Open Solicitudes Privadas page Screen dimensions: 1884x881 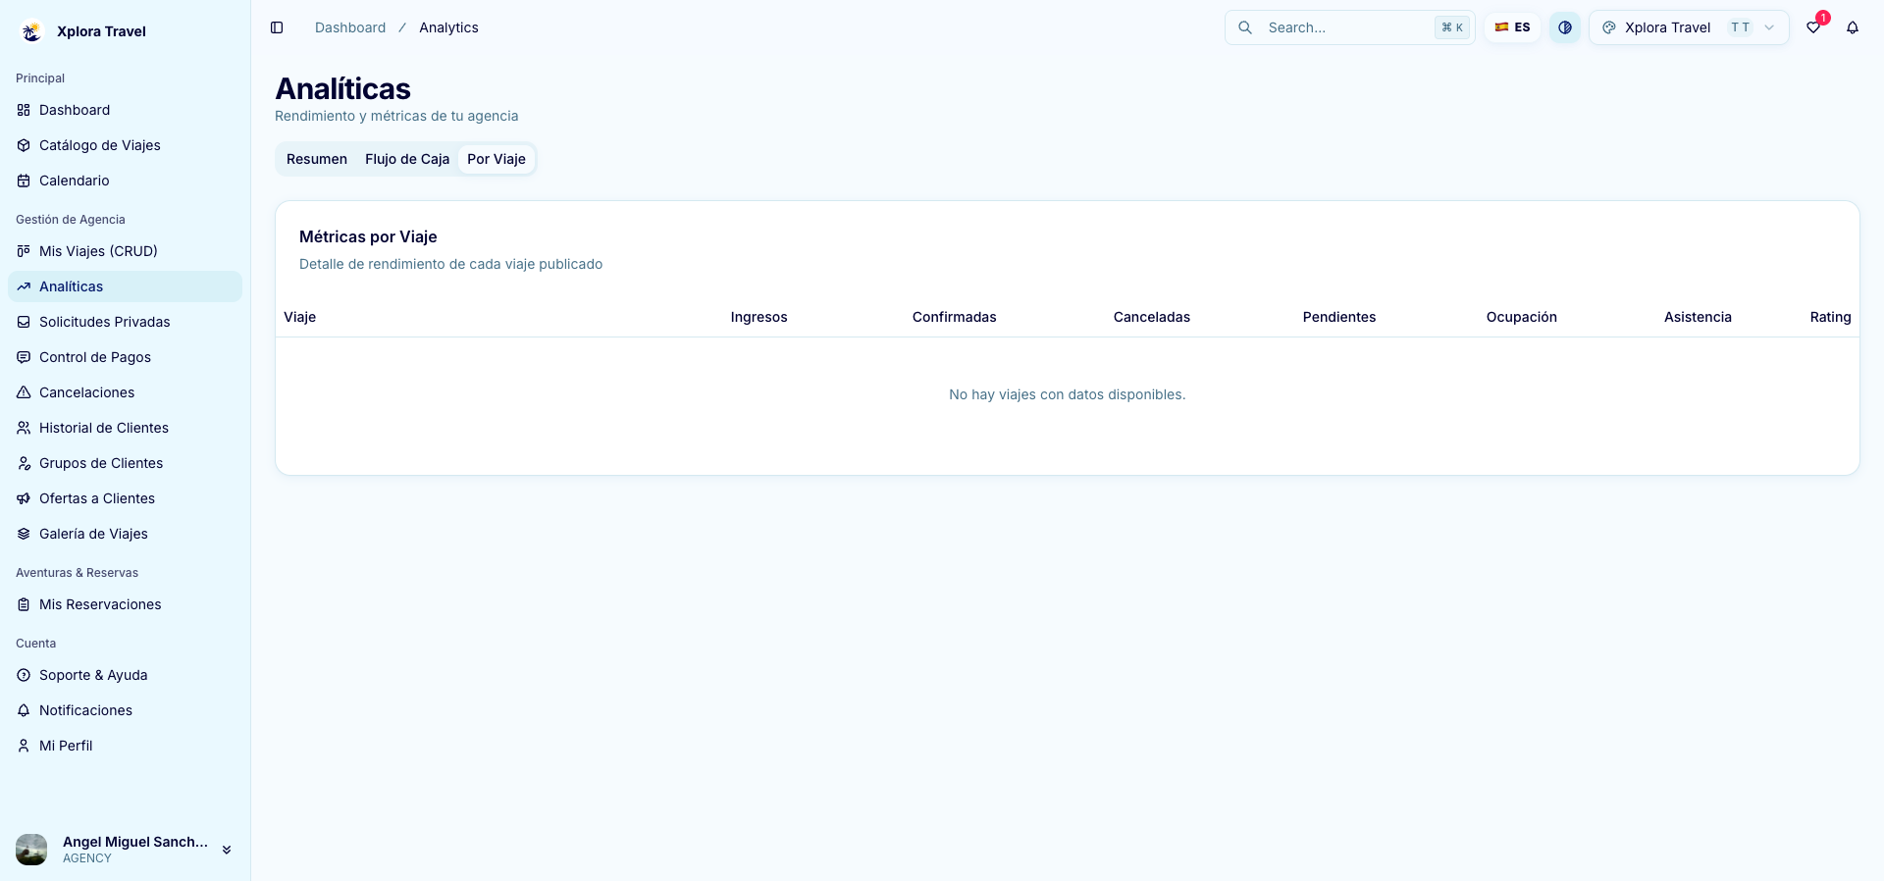pos(125,322)
